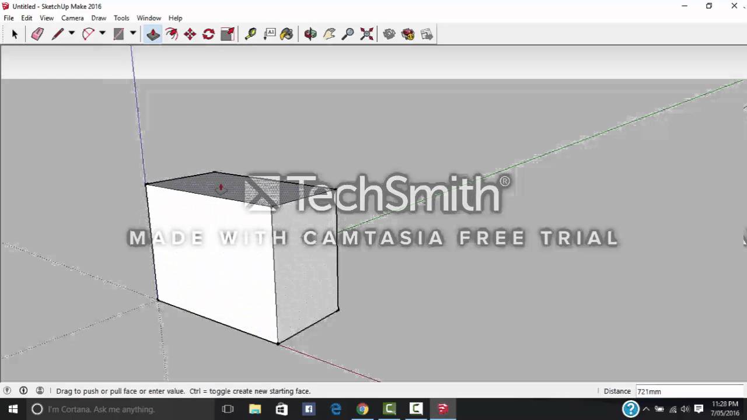Open the Camera menu

[72, 18]
